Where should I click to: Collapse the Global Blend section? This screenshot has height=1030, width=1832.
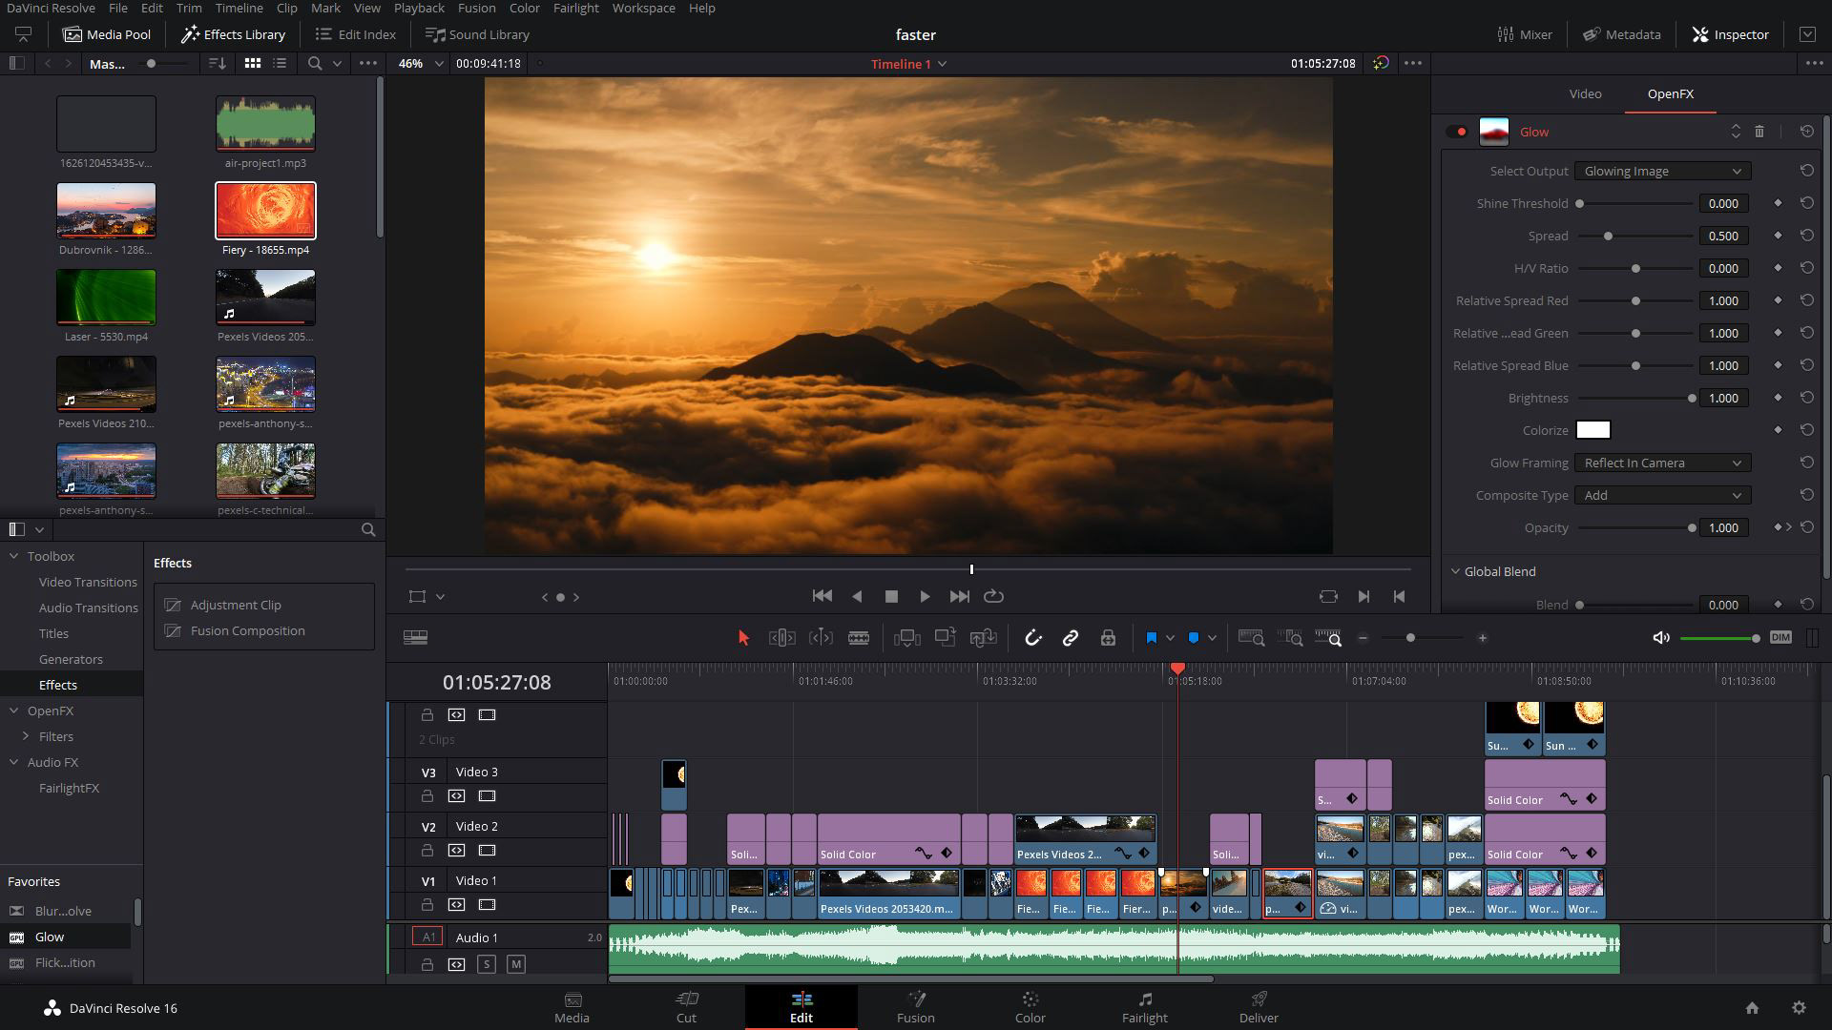1456,571
